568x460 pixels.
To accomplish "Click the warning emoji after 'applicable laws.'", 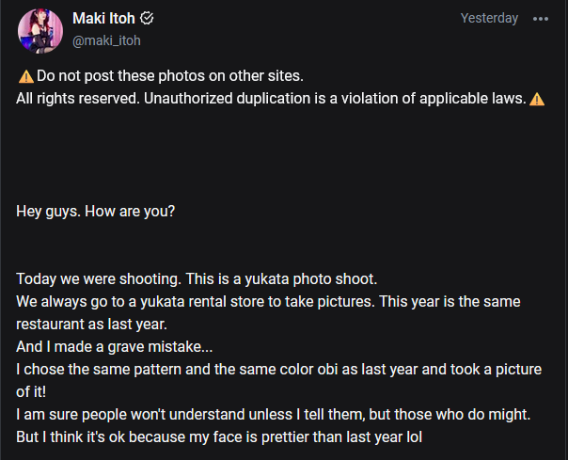I will pos(537,99).
